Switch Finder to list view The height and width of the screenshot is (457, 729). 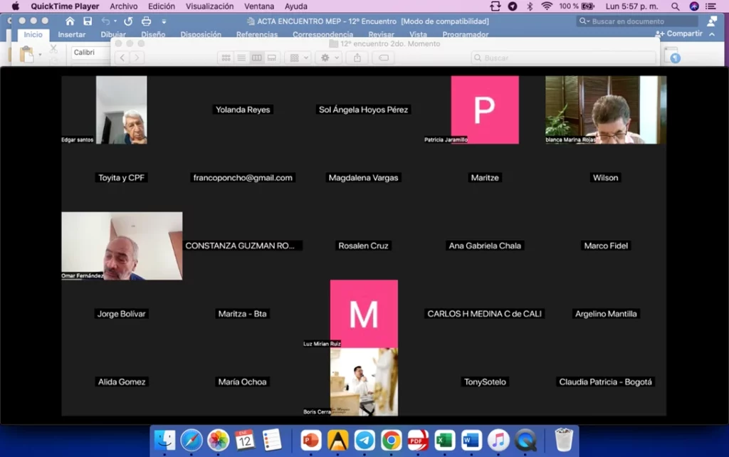(241, 58)
